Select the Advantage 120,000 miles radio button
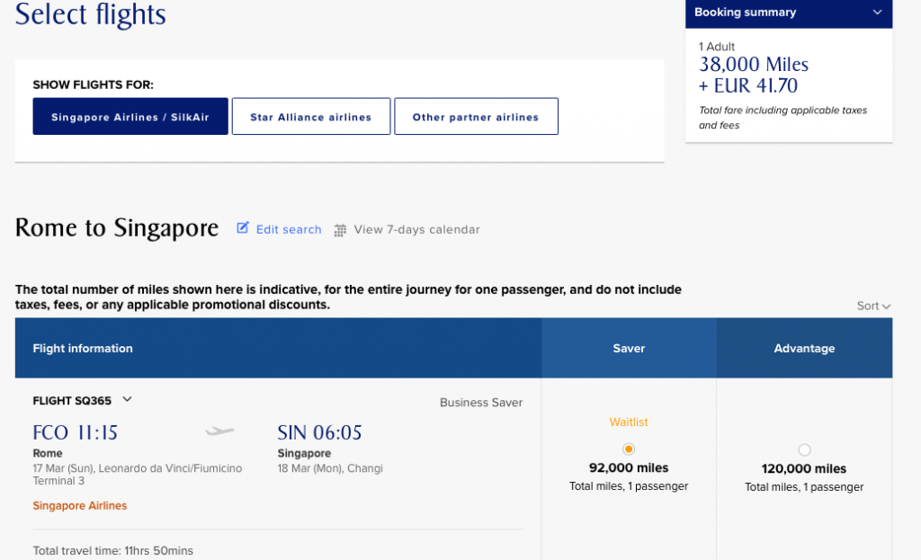Image resolution: width=921 pixels, height=560 pixels. tap(804, 449)
